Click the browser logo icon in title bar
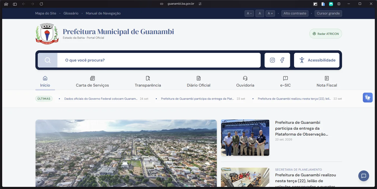Image resolution: width=377 pixels, height=189 pixels. pos(6,4)
